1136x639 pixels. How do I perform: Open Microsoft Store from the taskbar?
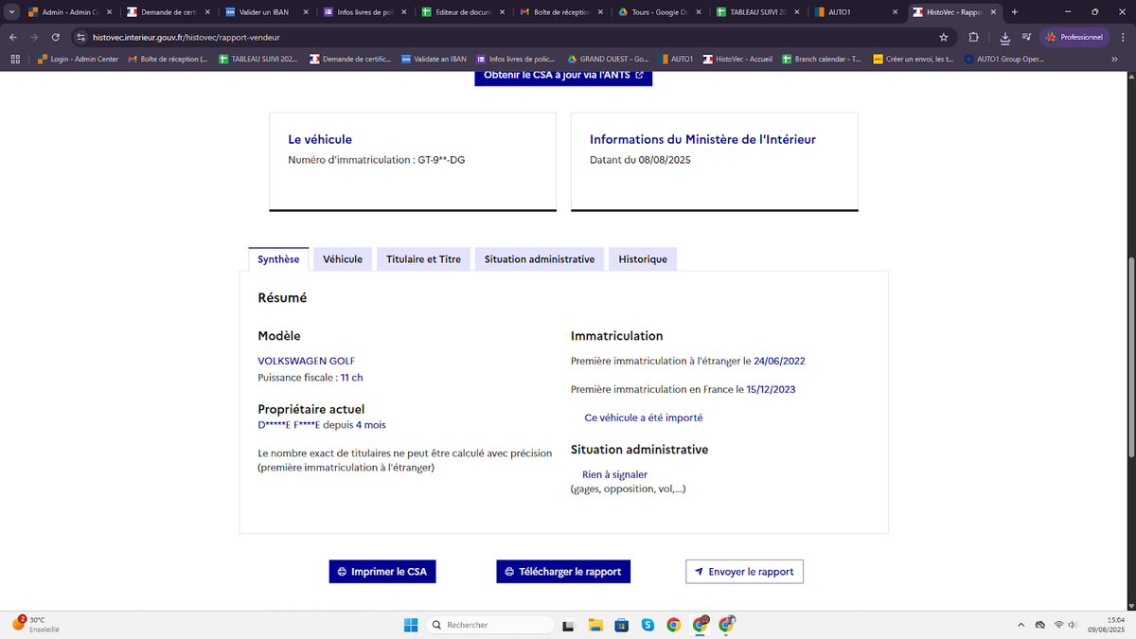tap(622, 625)
